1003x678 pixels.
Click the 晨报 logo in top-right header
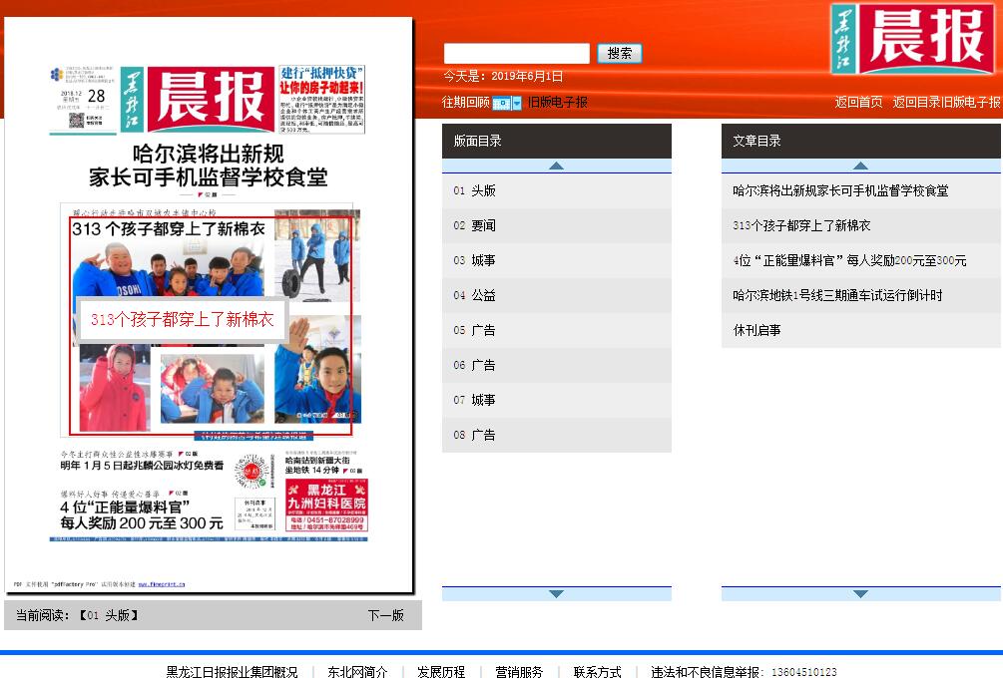[912, 38]
